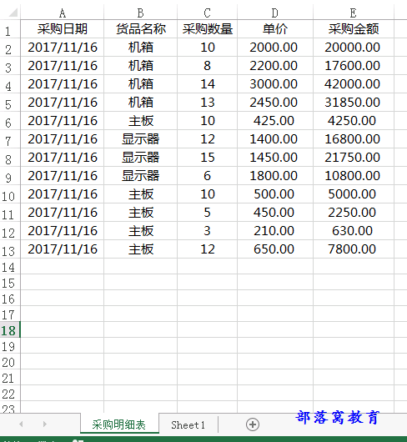Click the previous sheet navigation arrow
This screenshot has width=407, height=442.
(21, 424)
